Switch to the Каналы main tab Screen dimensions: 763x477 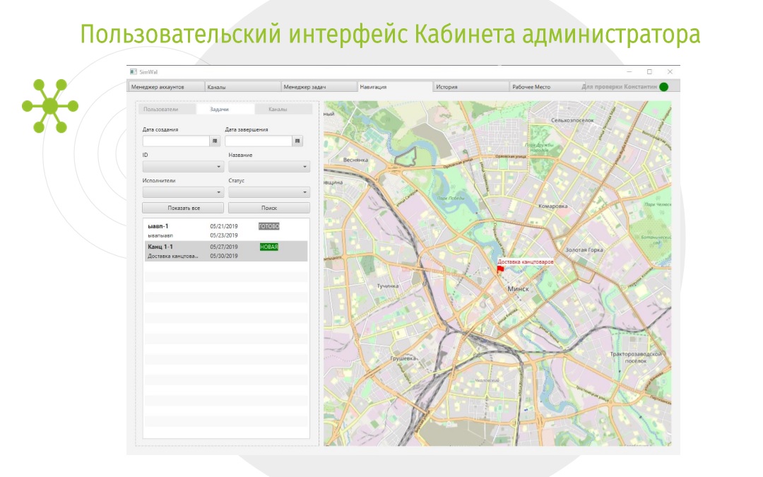243,87
